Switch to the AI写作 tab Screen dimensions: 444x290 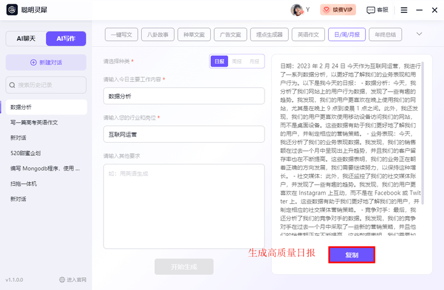[x=66, y=39]
